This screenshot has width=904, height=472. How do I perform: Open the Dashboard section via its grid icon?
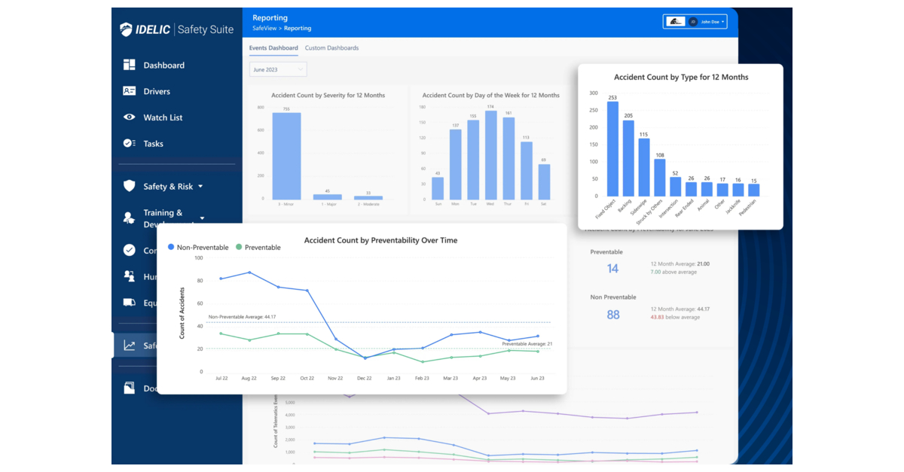click(x=130, y=65)
